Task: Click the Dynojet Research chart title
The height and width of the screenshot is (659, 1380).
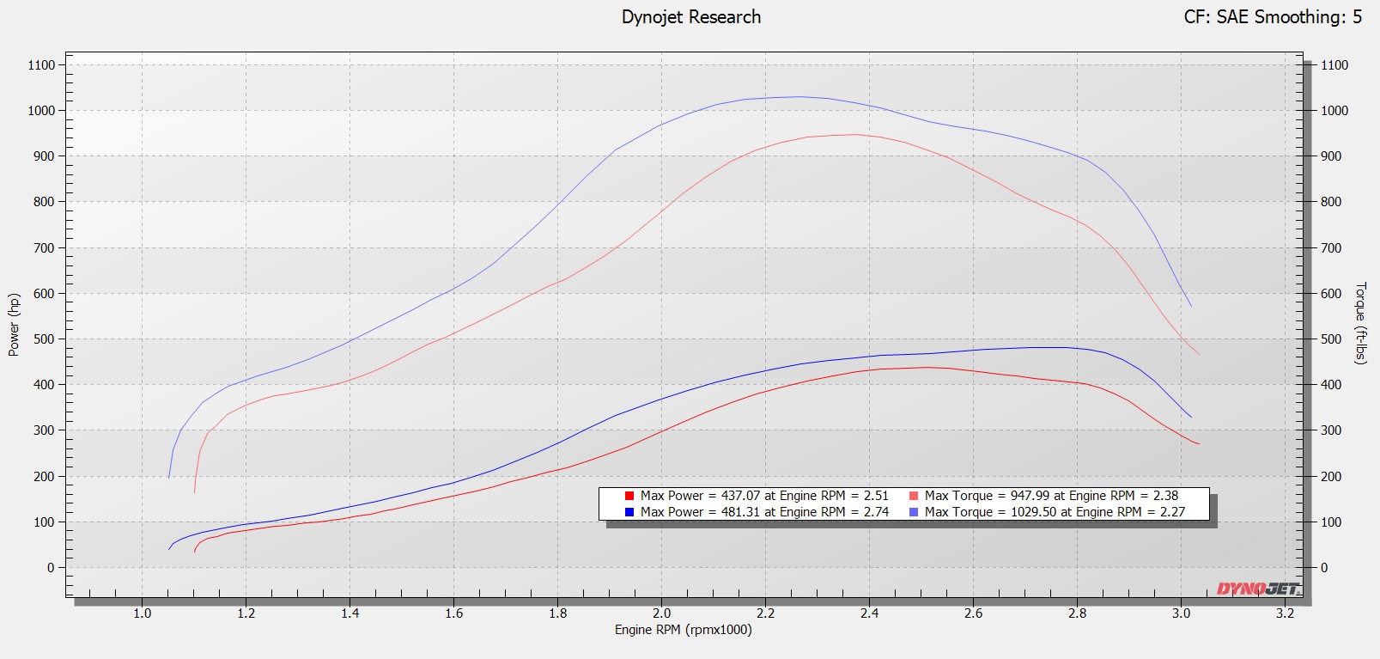Action: 691,17
